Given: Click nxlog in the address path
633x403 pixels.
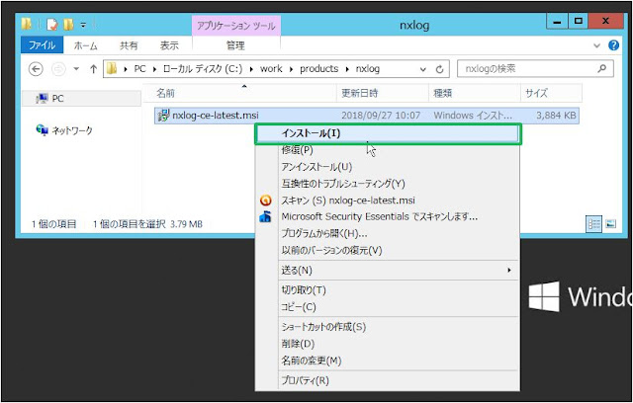Looking at the screenshot, I should pos(368,69).
